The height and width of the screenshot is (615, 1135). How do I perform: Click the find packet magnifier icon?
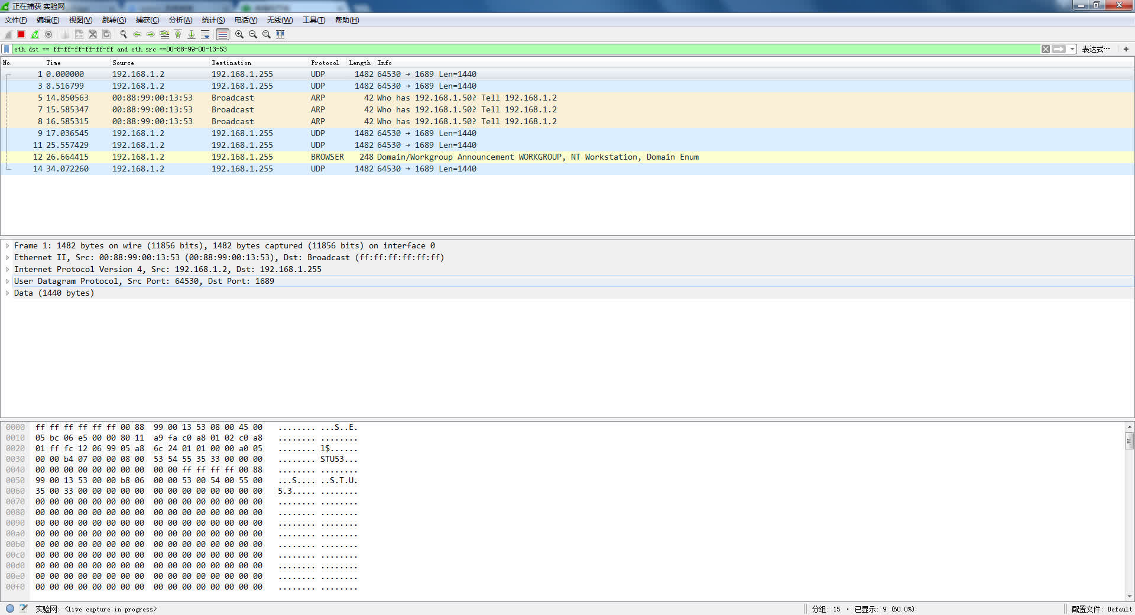click(124, 34)
